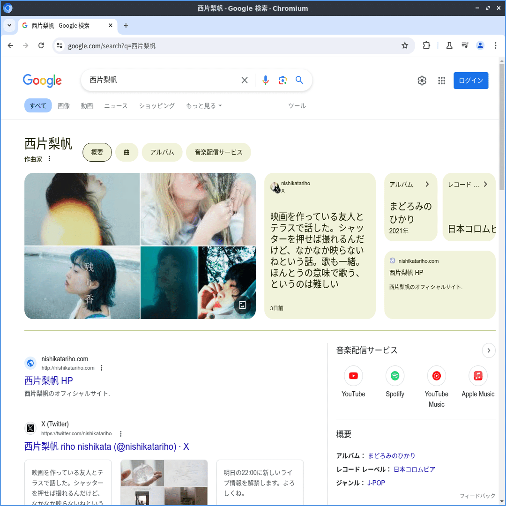Submit search with magnifier icon
This screenshot has width=506, height=506.
click(299, 80)
